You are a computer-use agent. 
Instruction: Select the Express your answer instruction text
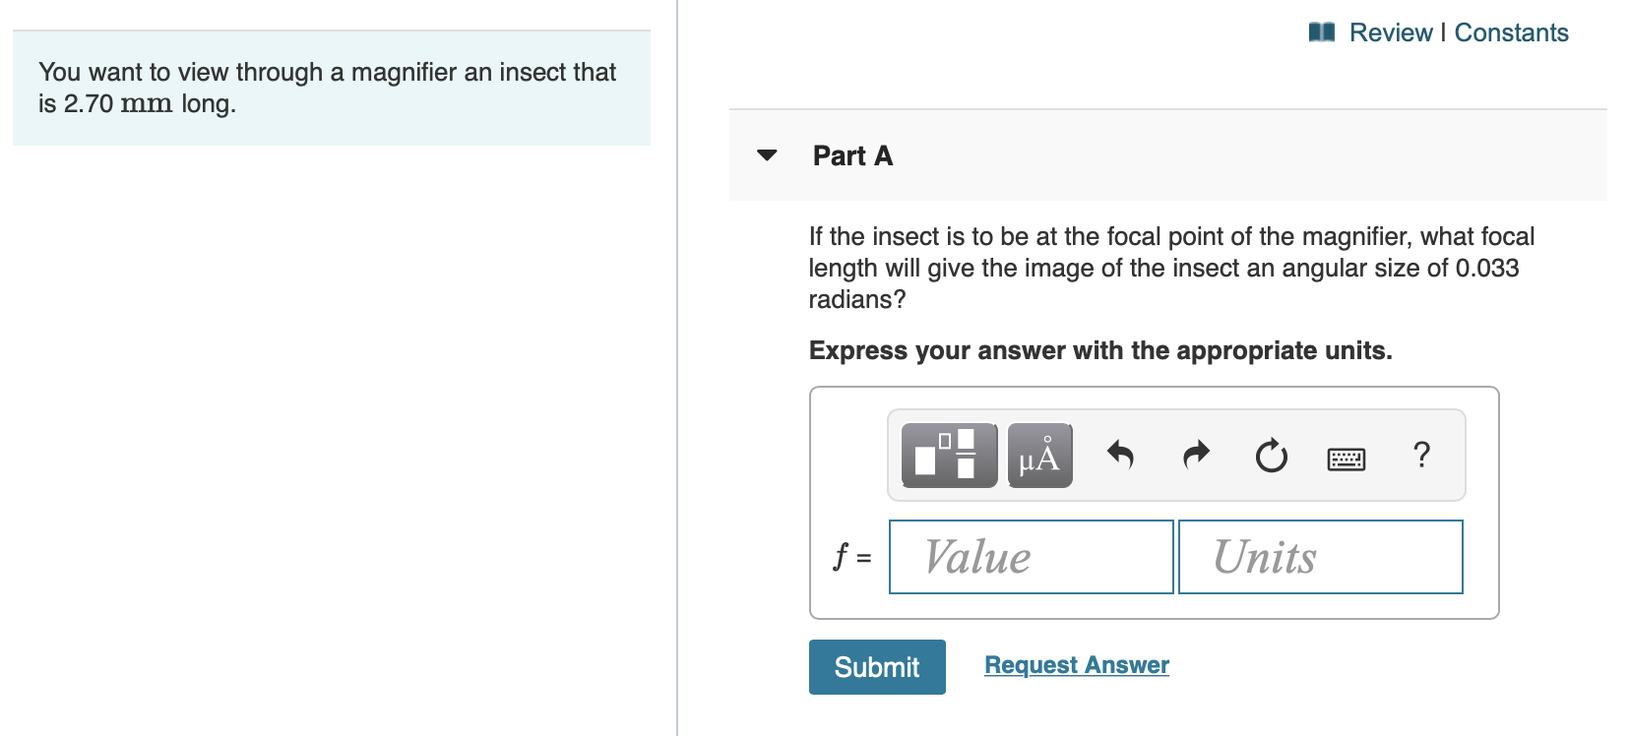tap(1099, 350)
